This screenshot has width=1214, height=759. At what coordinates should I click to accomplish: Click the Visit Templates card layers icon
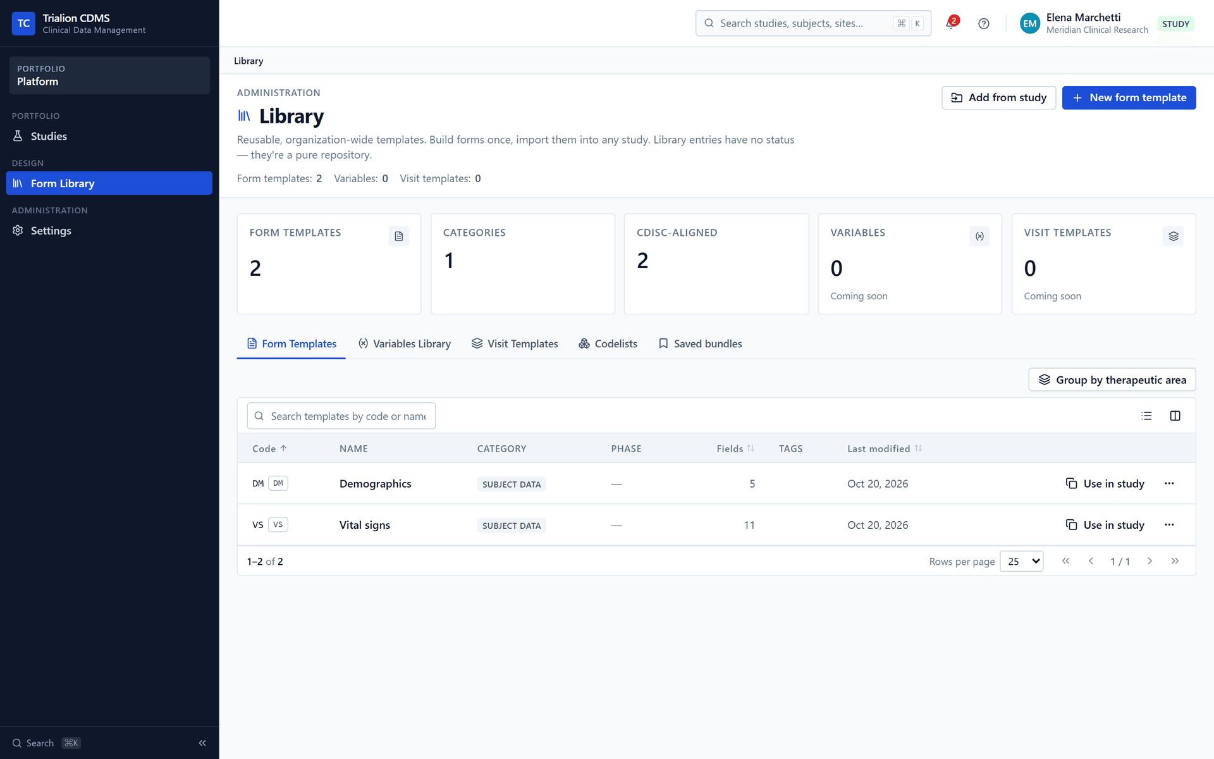click(1173, 236)
